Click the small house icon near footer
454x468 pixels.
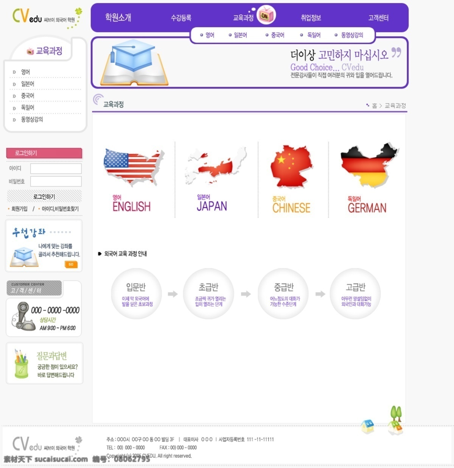click(367, 427)
